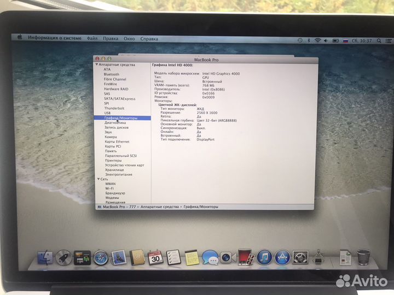Launch iTunes music note icon
This screenshot has height=295, width=394.
pyautogui.click(x=264, y=257)
